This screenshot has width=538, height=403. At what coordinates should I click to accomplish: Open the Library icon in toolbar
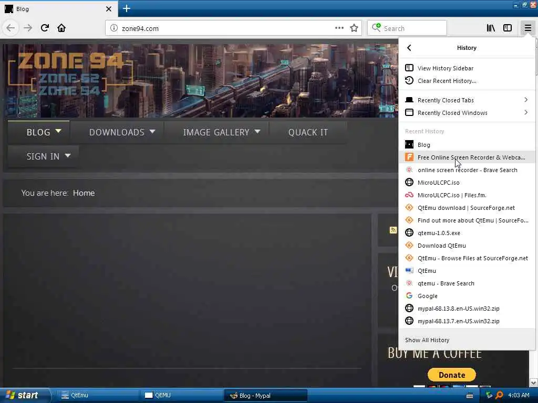(x=491, y=28)
